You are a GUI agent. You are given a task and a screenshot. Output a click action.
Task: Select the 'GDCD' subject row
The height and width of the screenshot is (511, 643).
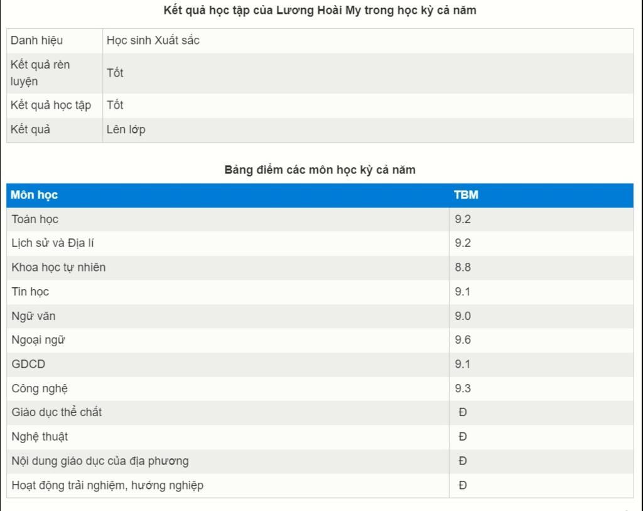(28, 364)
